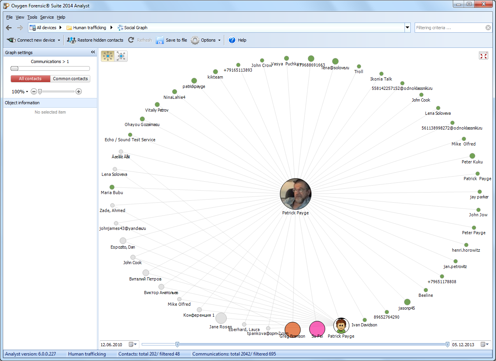Select the cartoon avatar Patrick Payge node
The image size is (496, 361).
coord(341,325)
